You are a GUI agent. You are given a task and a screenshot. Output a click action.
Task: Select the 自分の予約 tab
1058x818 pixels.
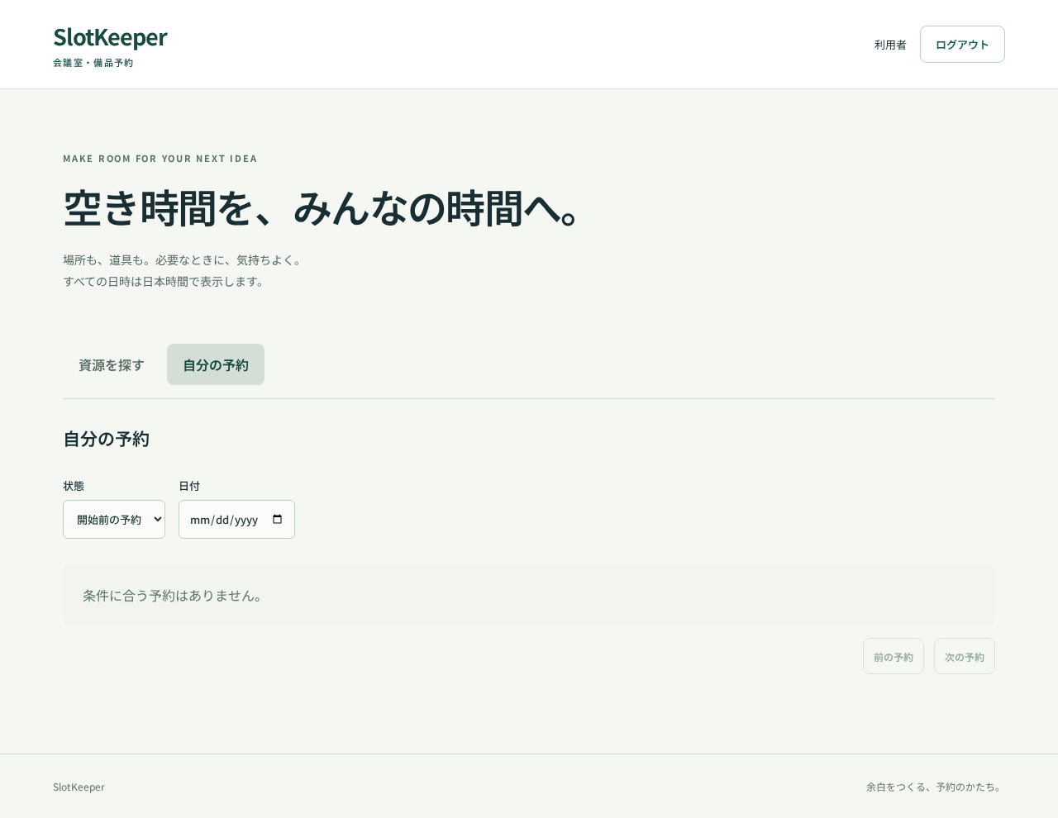point(216,364)
